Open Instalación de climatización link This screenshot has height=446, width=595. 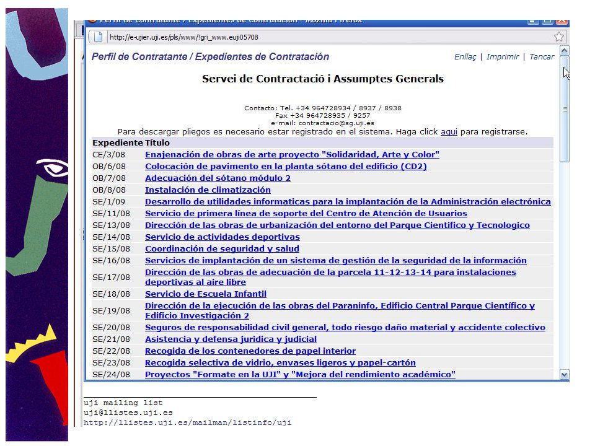208,190
